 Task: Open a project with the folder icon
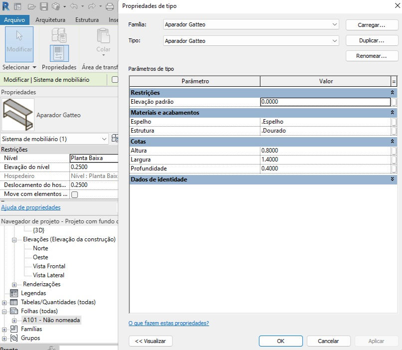[x=31, y=6]
